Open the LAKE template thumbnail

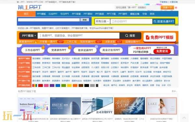[x=162, y=106]
